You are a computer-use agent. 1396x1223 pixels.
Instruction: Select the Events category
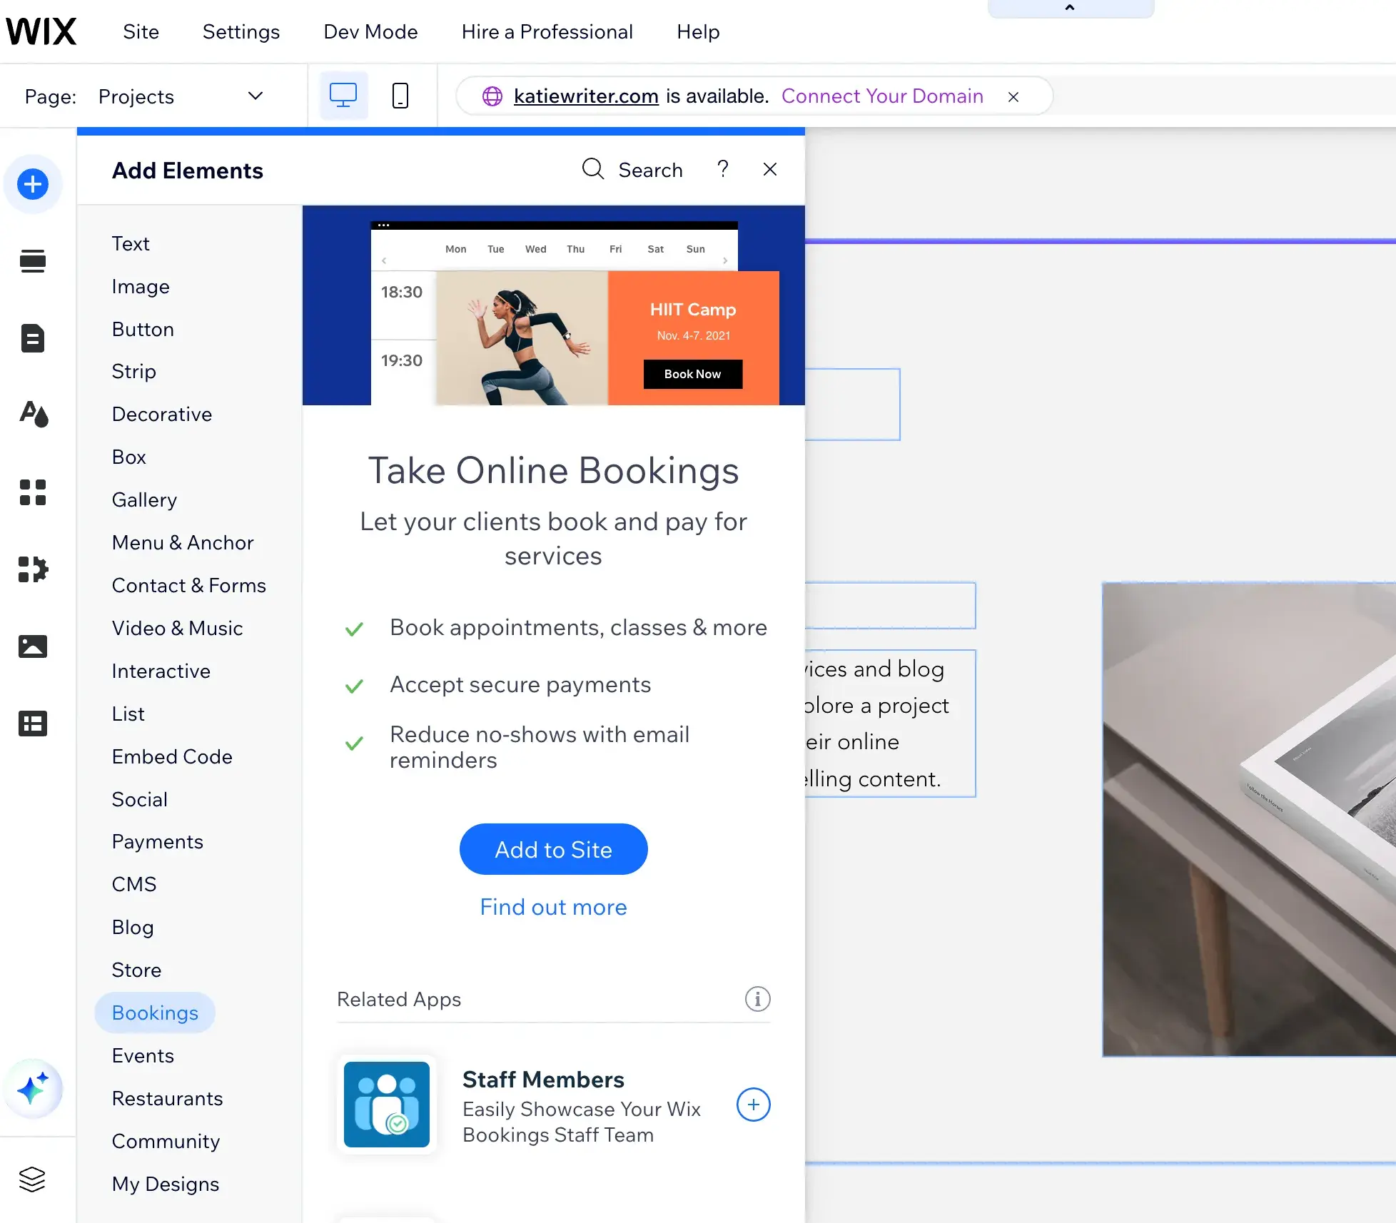(x=143, y=1056)
